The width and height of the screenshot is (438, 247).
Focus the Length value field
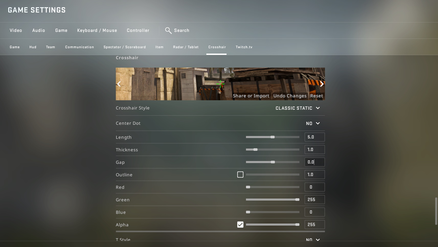pos(315,137)
